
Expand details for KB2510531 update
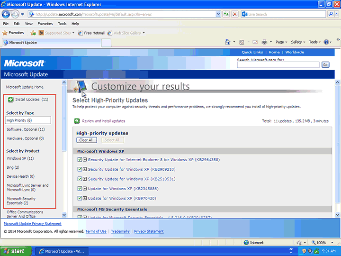85,179
